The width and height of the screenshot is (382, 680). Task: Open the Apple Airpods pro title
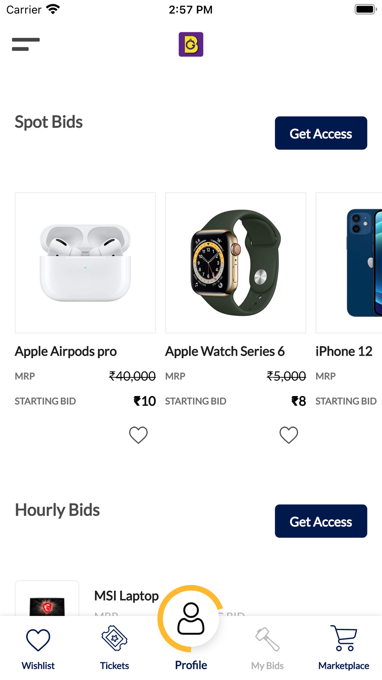click(66, 351)
